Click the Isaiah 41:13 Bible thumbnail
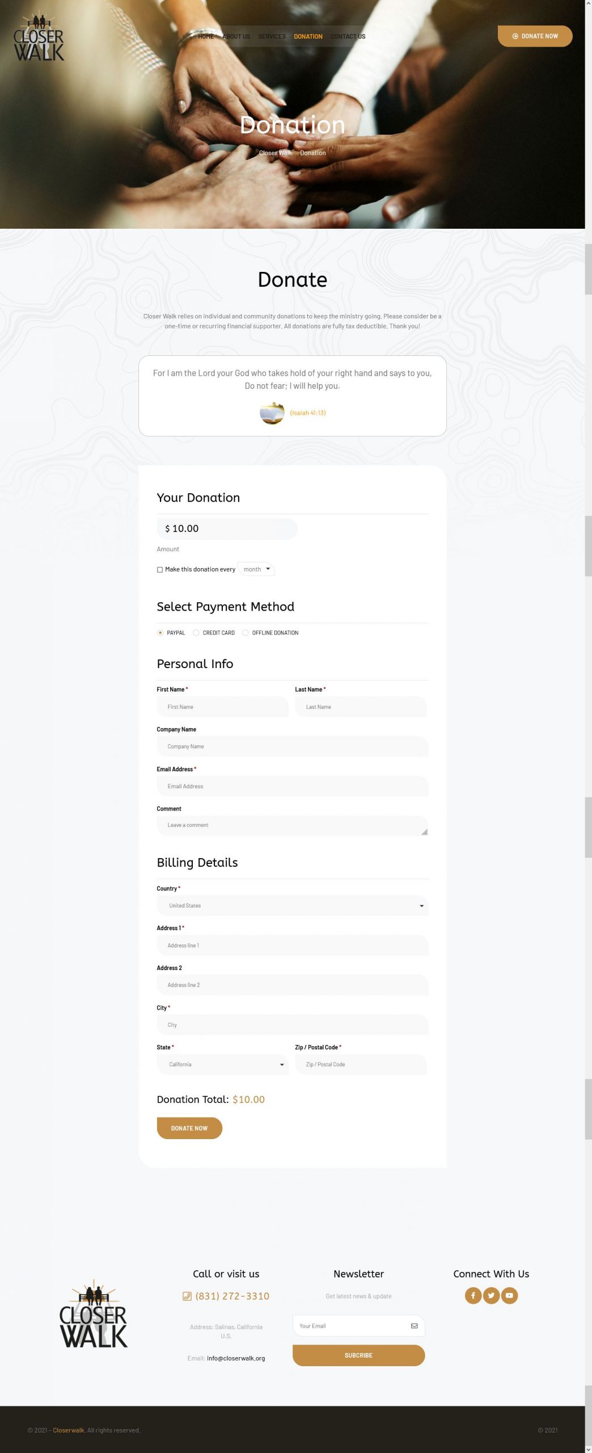This screenshot has width=592, height=1453. click(272, 413)
